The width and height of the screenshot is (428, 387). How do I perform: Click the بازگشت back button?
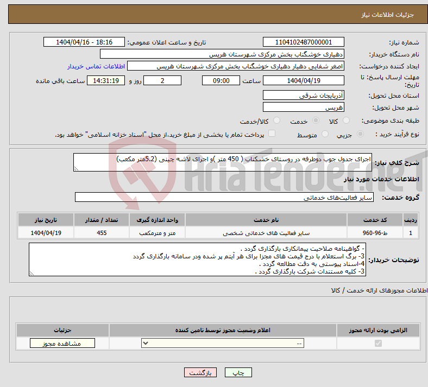pyautogui.click(x=200, y=372)
